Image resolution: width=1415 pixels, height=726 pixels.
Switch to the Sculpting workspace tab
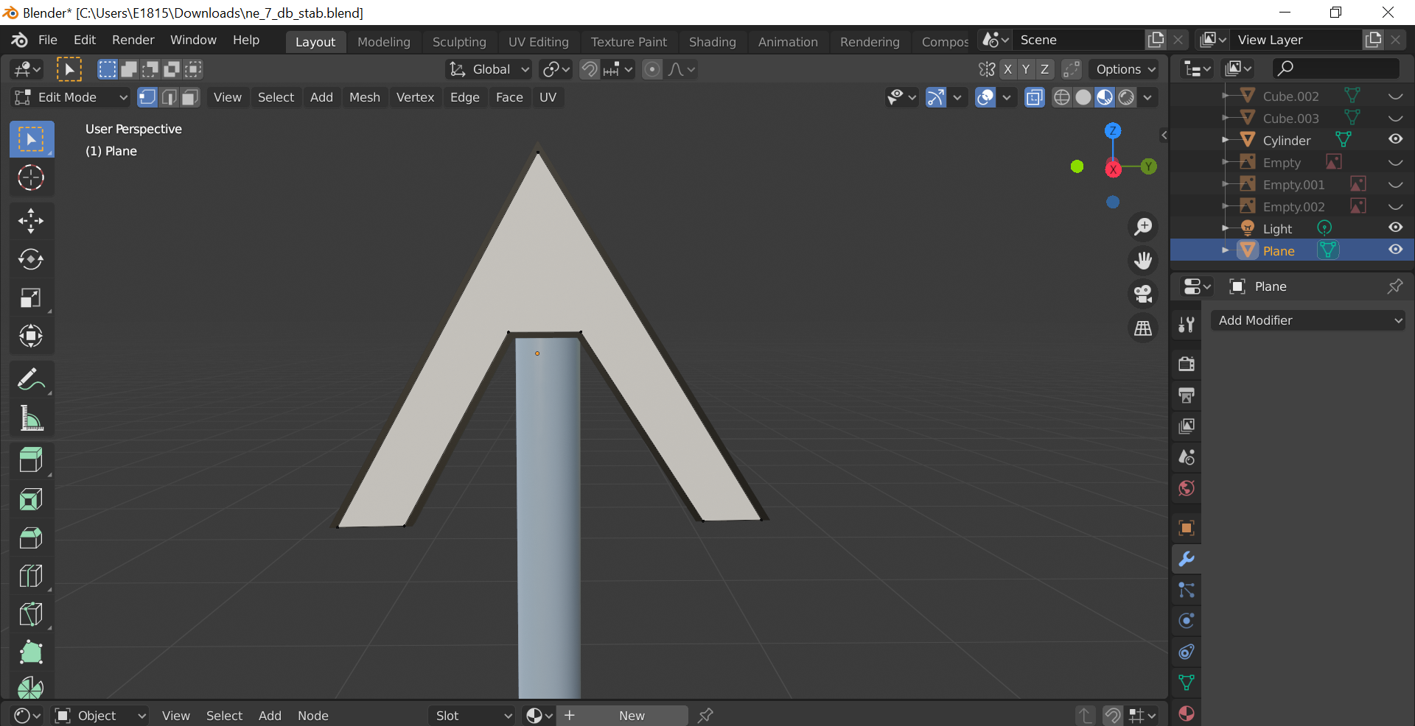click(458, 42)
